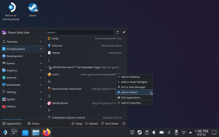Launch ksnip Screenshot Tool
219x137 pixels.
[85, 38]
